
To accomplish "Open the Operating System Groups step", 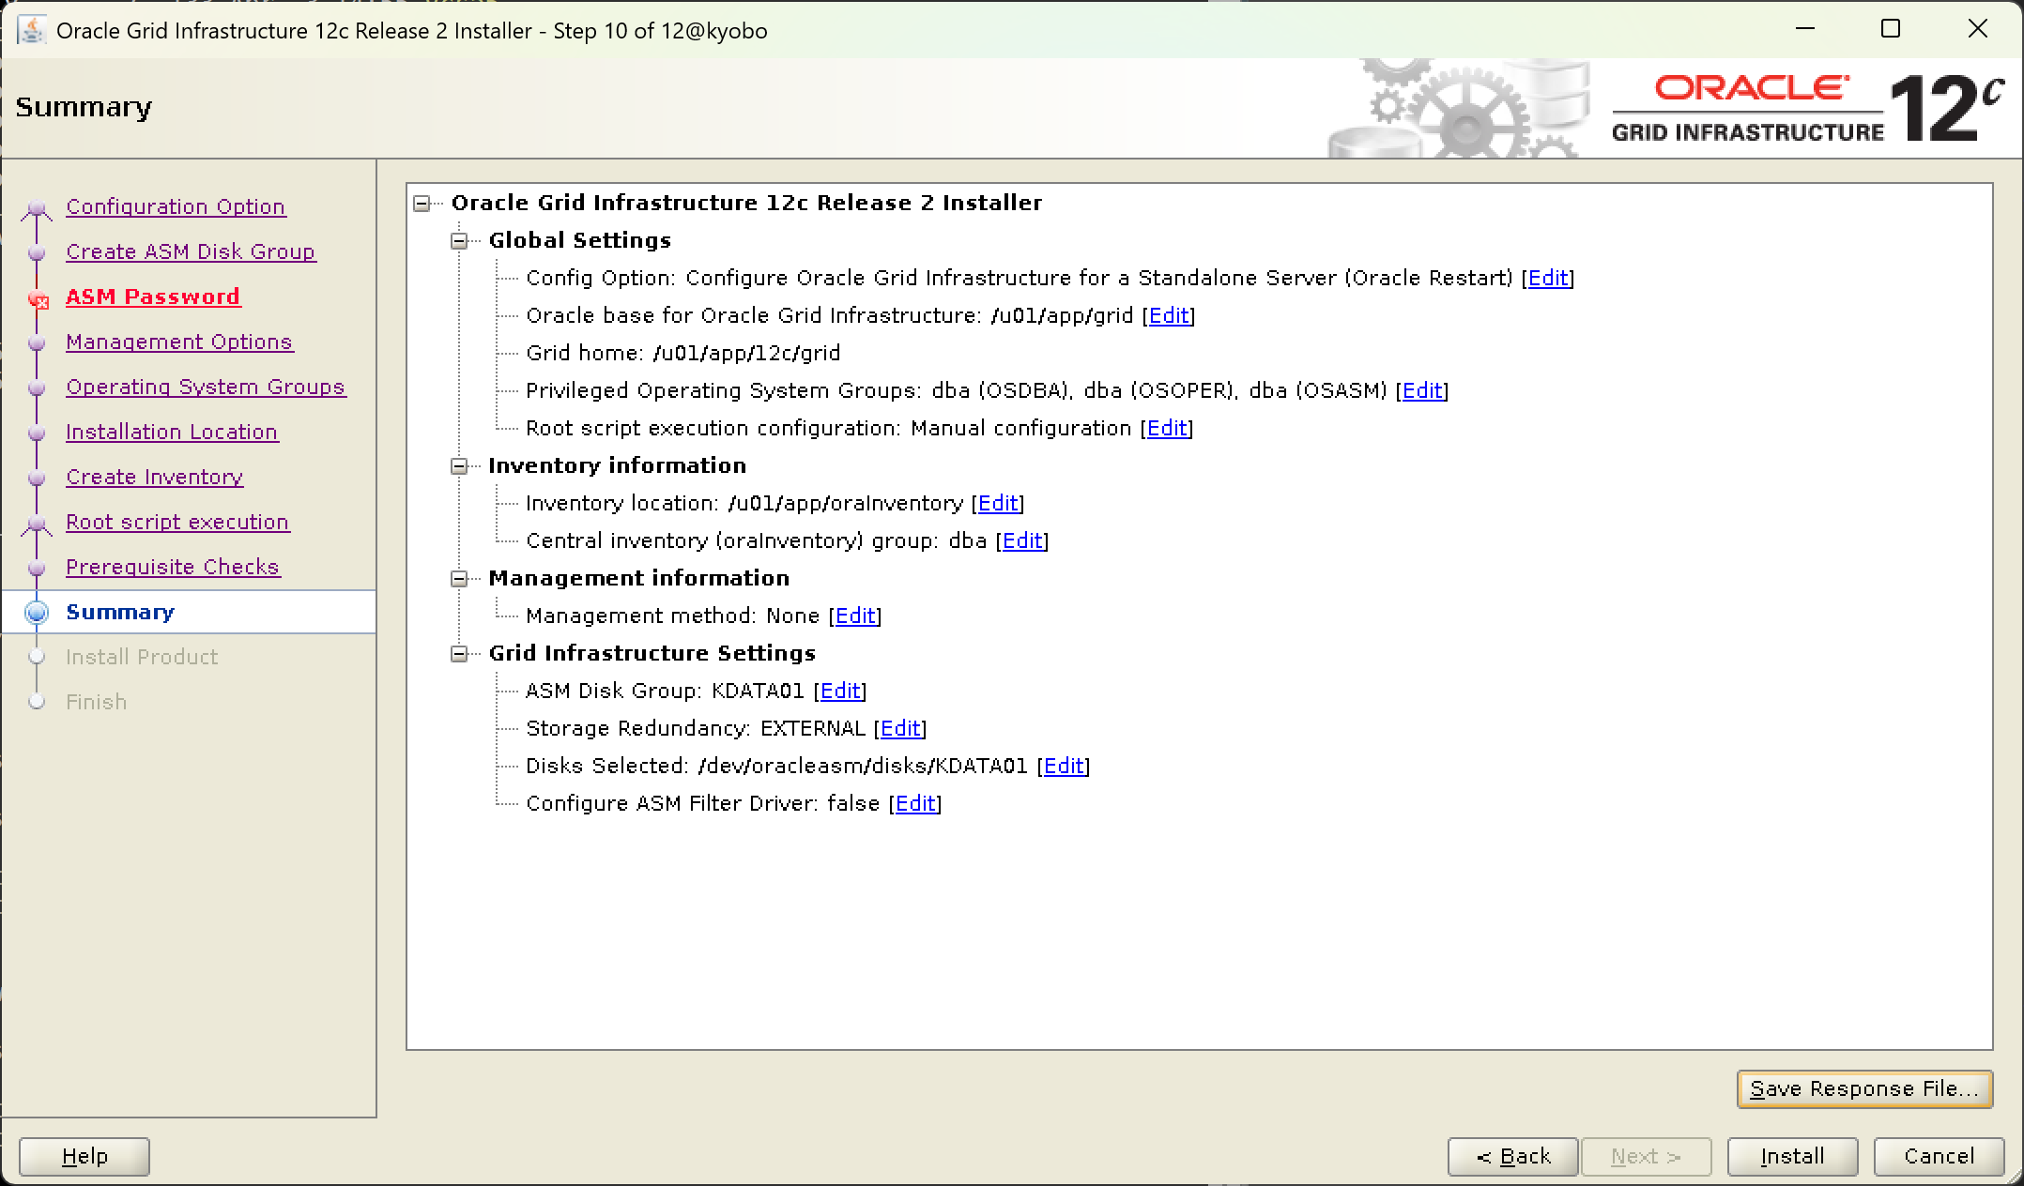I will coord(206,387).
